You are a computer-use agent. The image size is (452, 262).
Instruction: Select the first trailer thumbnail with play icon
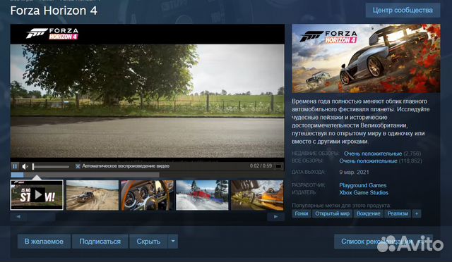(37, 195)
